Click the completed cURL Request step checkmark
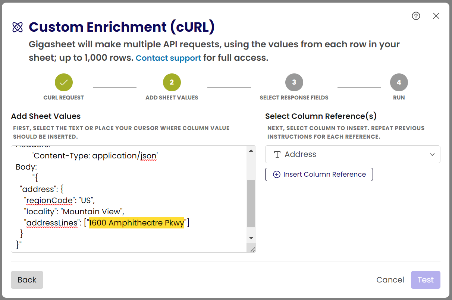Screen dimensions: 452x300 click(64, 82)
